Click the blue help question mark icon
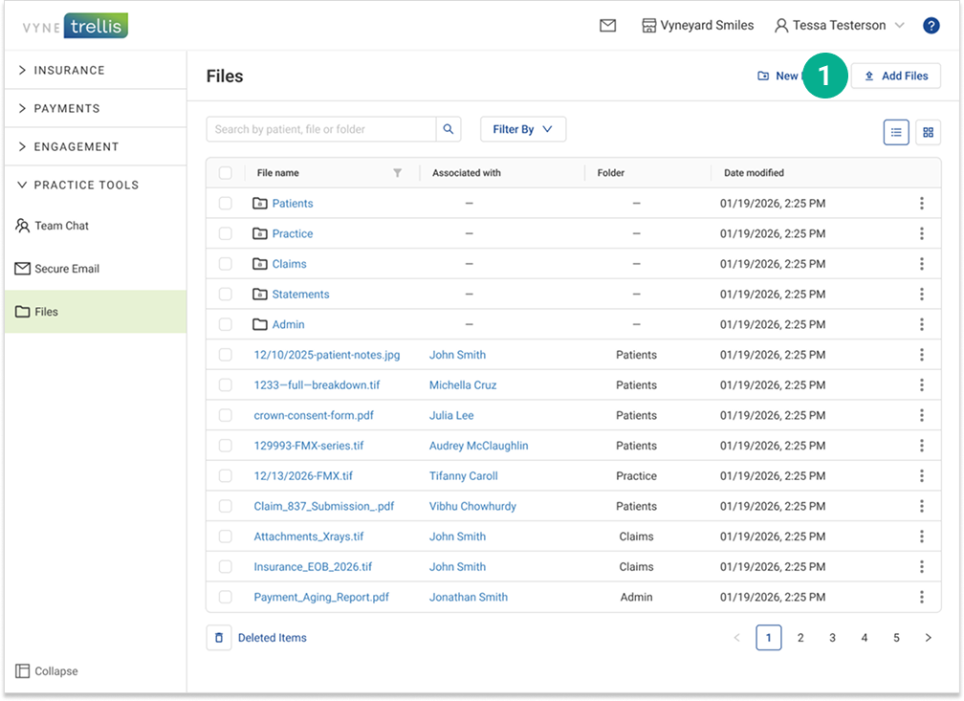The image size is (964, 701). point(931,26)
